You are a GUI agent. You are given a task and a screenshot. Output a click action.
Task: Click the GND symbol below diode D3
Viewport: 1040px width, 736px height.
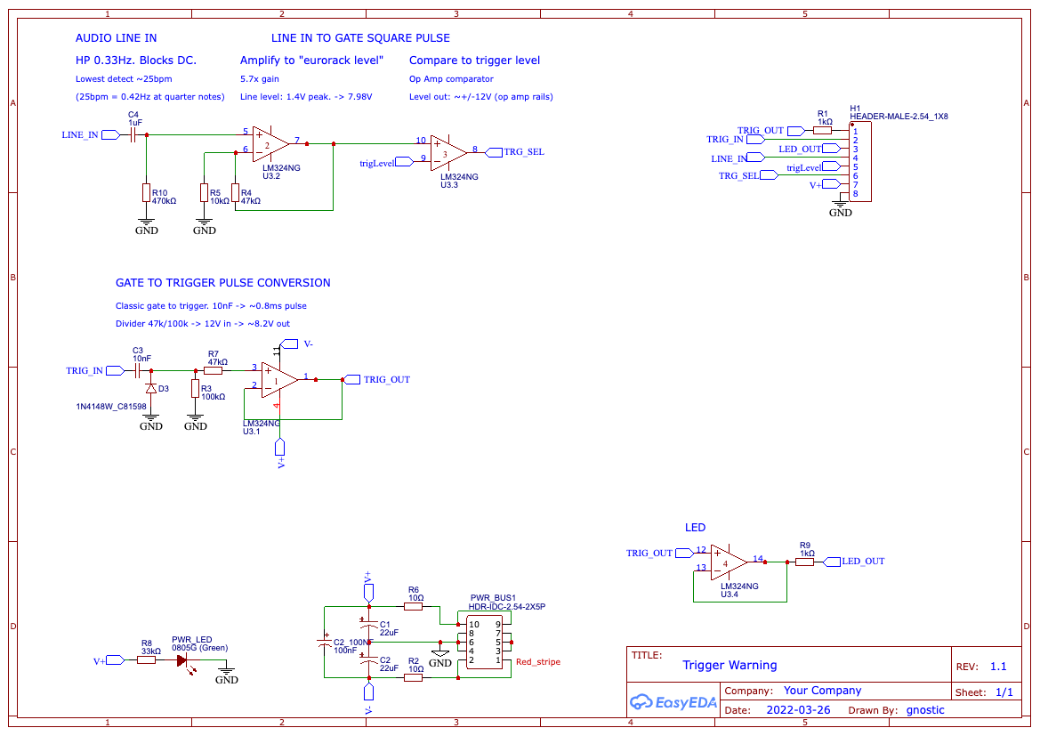[x=151, y=422]
